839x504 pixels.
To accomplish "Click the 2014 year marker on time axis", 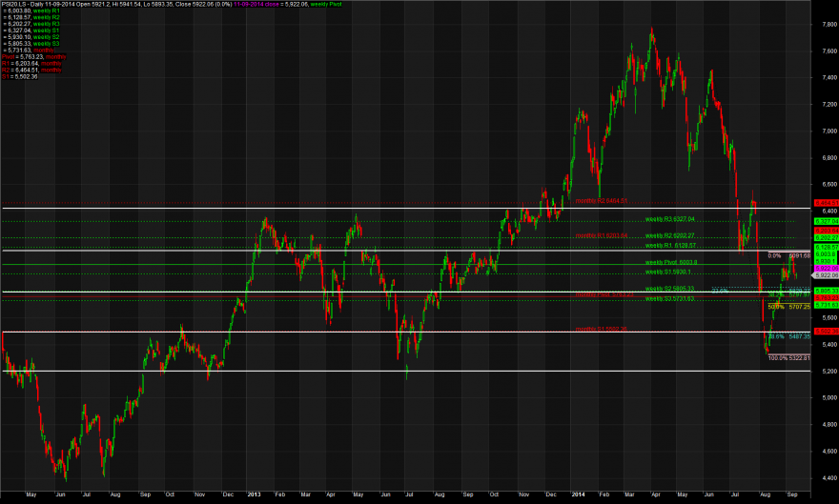I will pos(578,494).
